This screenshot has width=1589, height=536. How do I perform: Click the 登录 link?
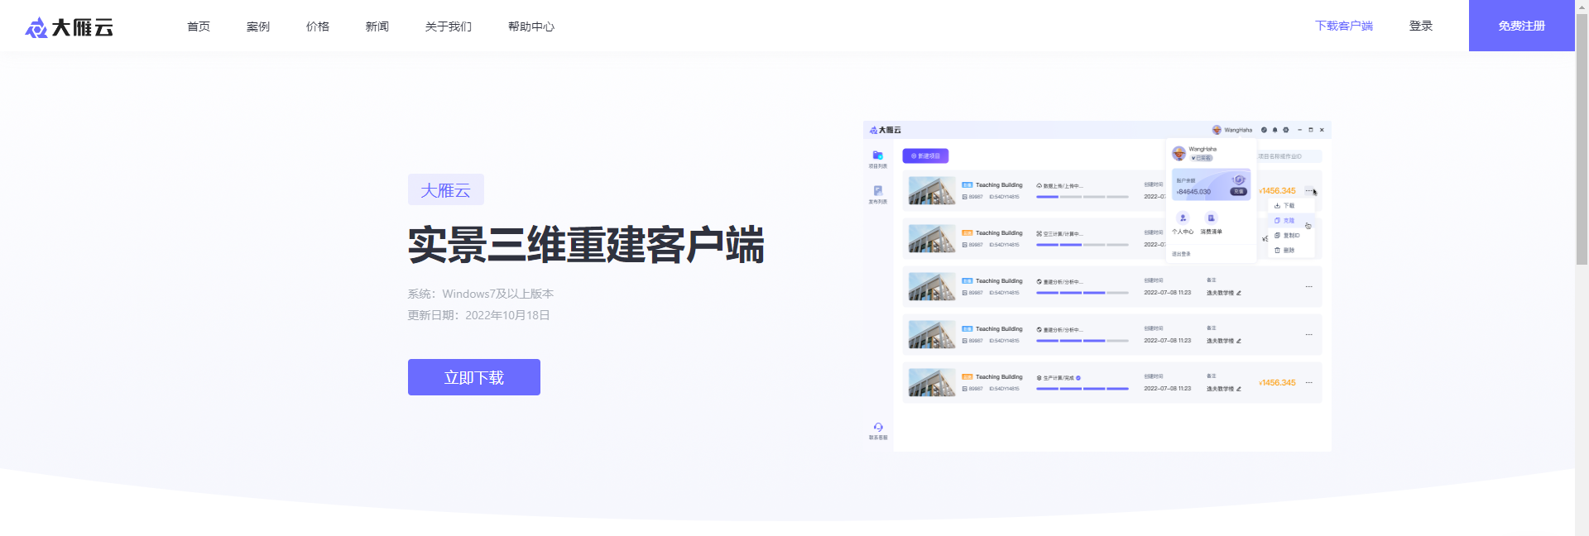point(1421,26)
